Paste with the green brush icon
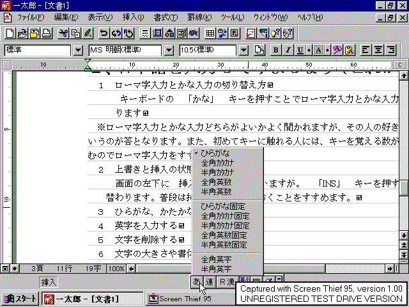 click(x=88, y=33)
